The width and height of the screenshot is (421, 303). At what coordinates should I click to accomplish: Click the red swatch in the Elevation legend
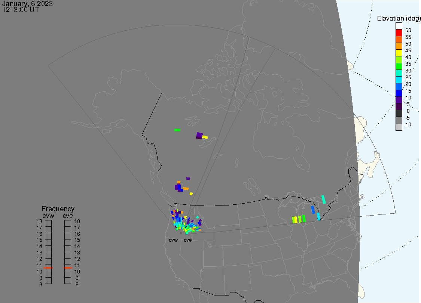(x=399, y=33)
